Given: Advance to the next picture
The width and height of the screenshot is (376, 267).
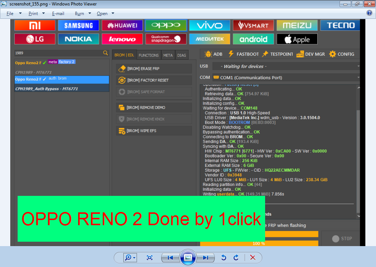Looking at the screenshot, I should (205, 258).
